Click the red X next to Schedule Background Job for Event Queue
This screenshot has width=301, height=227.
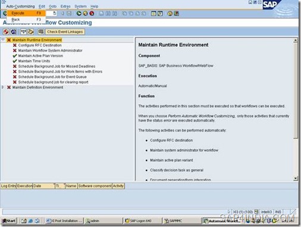(15, 77)
